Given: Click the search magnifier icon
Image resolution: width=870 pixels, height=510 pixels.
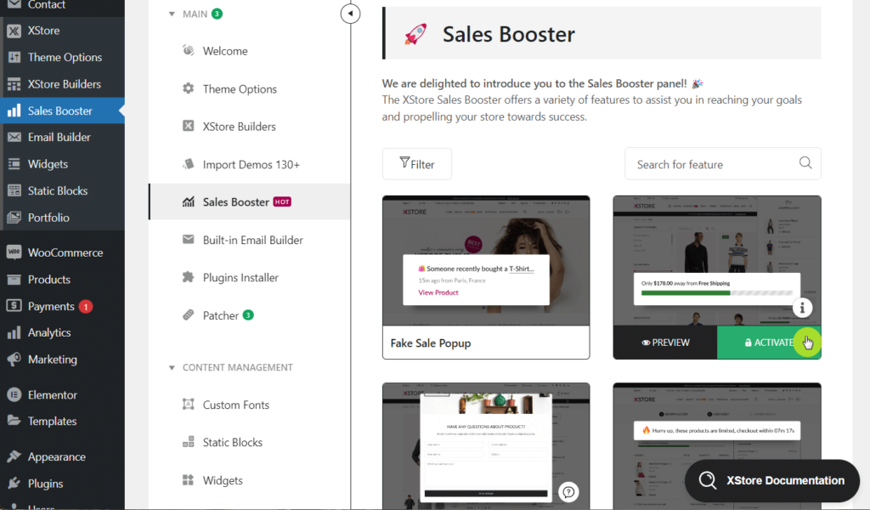Looking at the screenshot, I should pos(805,162).
